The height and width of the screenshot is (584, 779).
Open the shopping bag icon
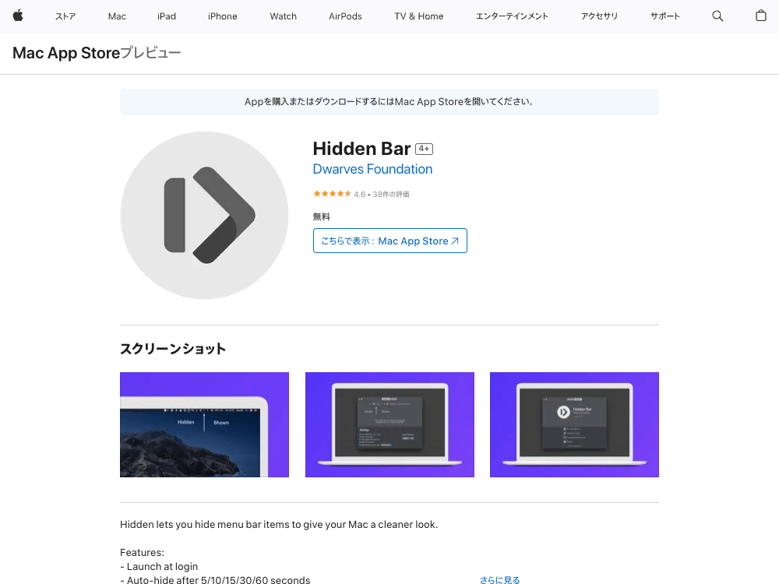coord(760,16)
